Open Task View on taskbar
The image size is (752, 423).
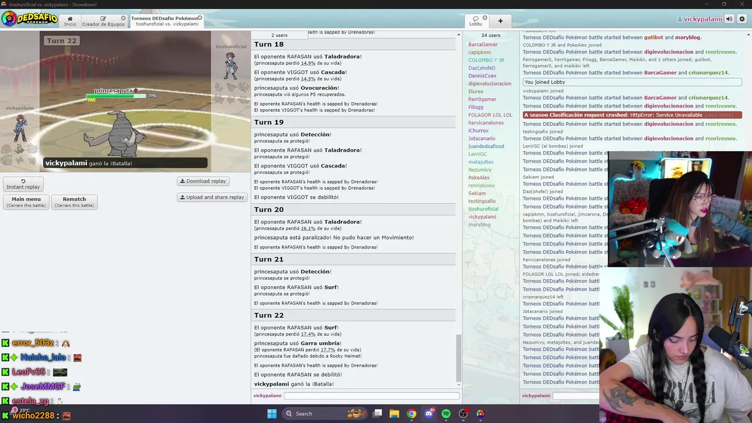tap(377, 414)
